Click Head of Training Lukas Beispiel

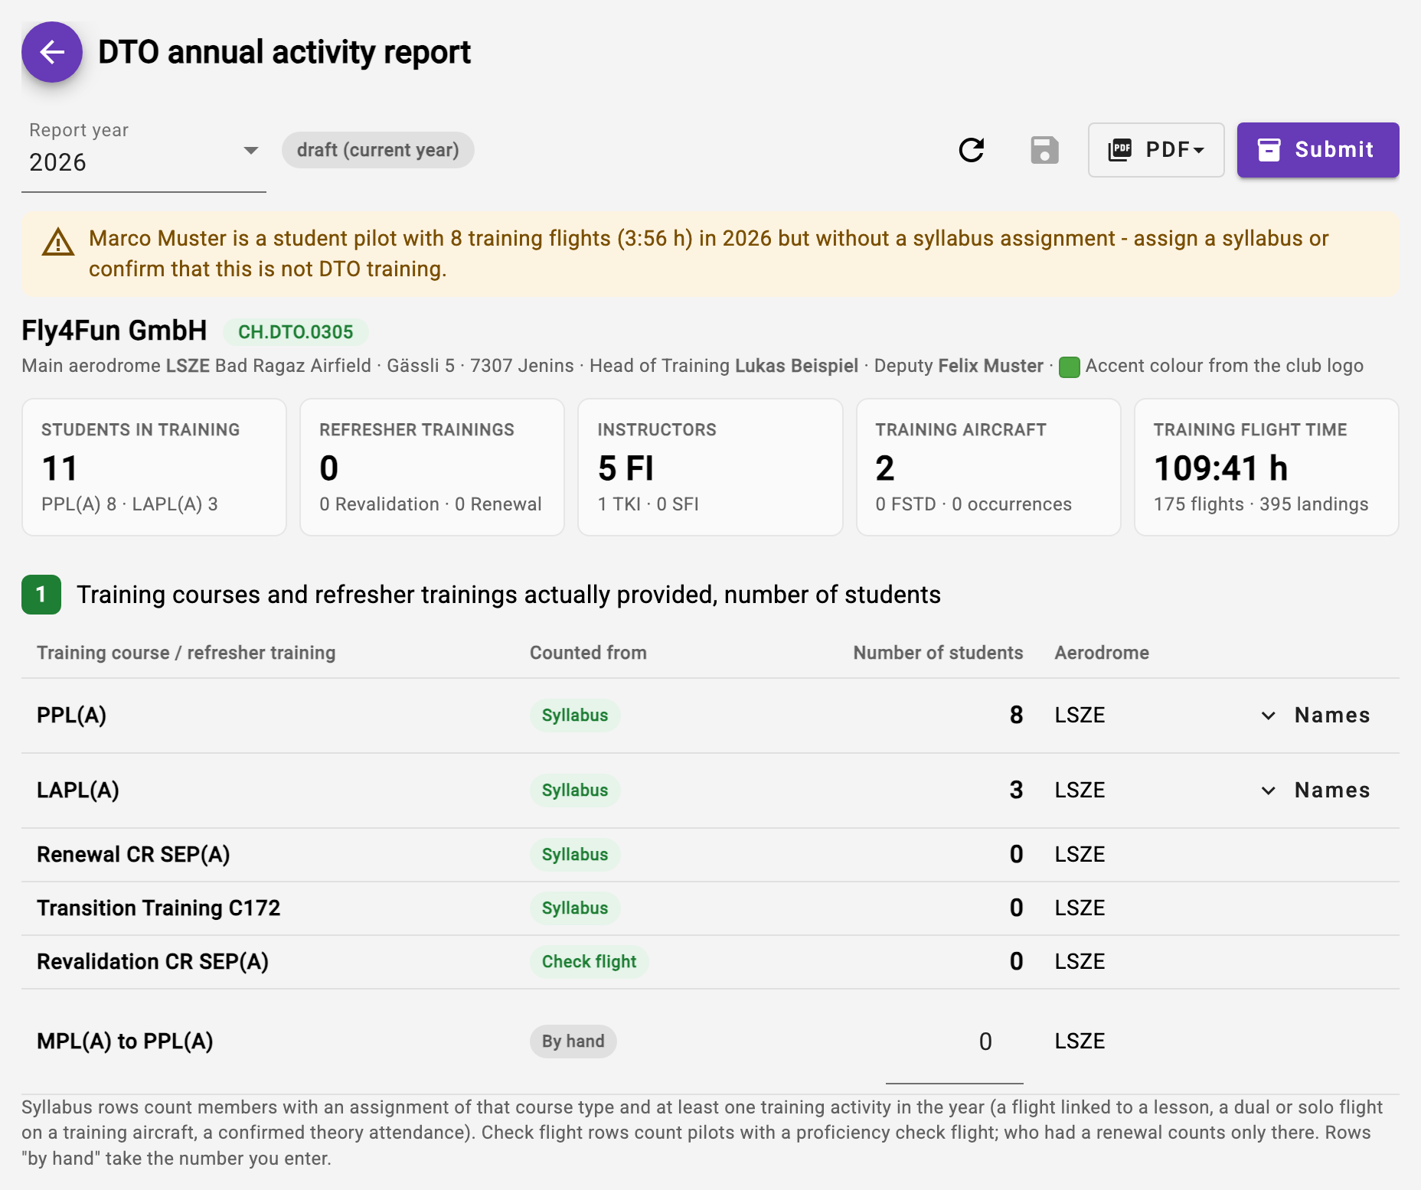(724, 366)
